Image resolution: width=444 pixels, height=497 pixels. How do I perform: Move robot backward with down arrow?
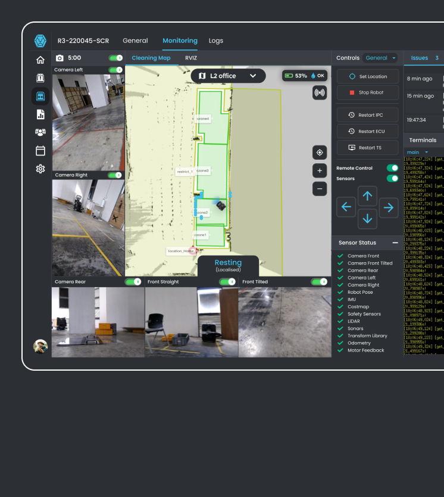click(367, 218)
